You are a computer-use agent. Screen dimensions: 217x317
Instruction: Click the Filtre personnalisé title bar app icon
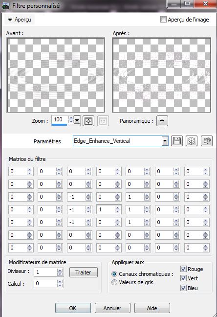click(x=5, y=6)
